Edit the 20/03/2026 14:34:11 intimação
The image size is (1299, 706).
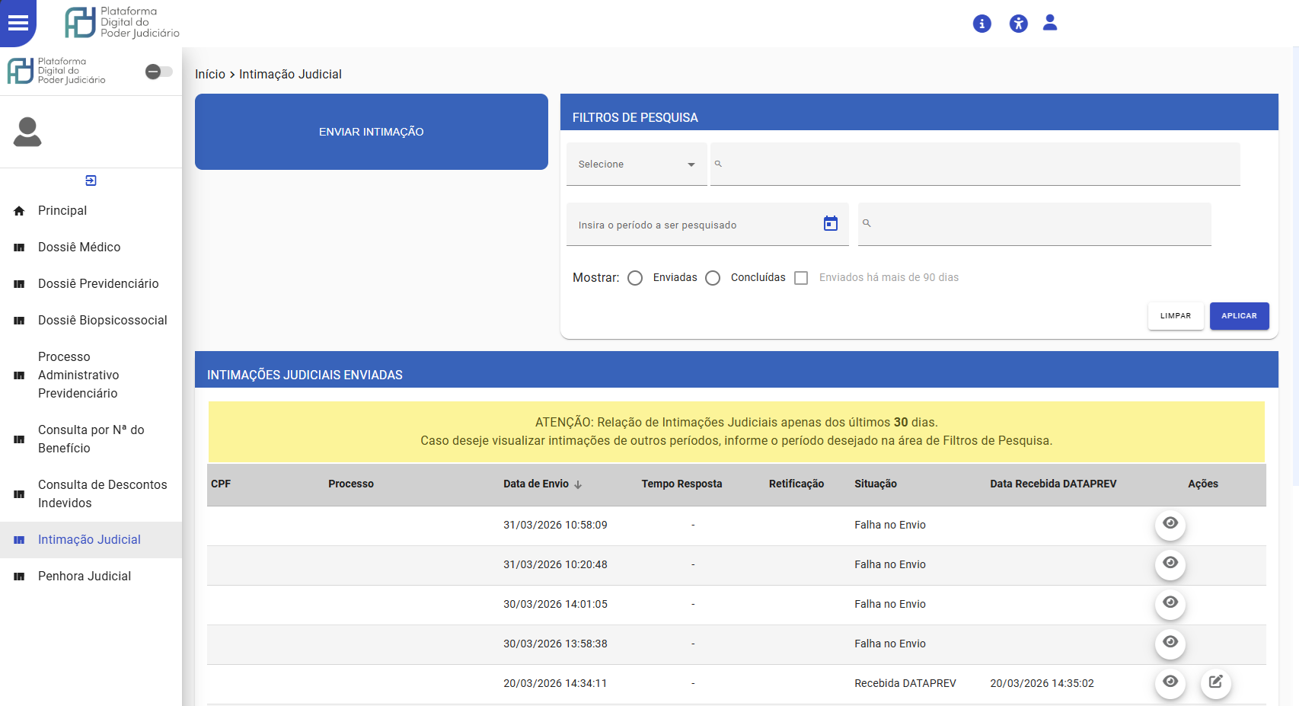(x=1216, y=682)
